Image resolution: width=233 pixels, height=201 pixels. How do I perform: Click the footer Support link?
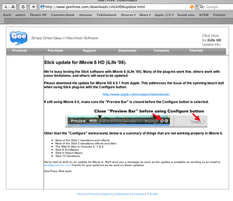pos(107,194)
